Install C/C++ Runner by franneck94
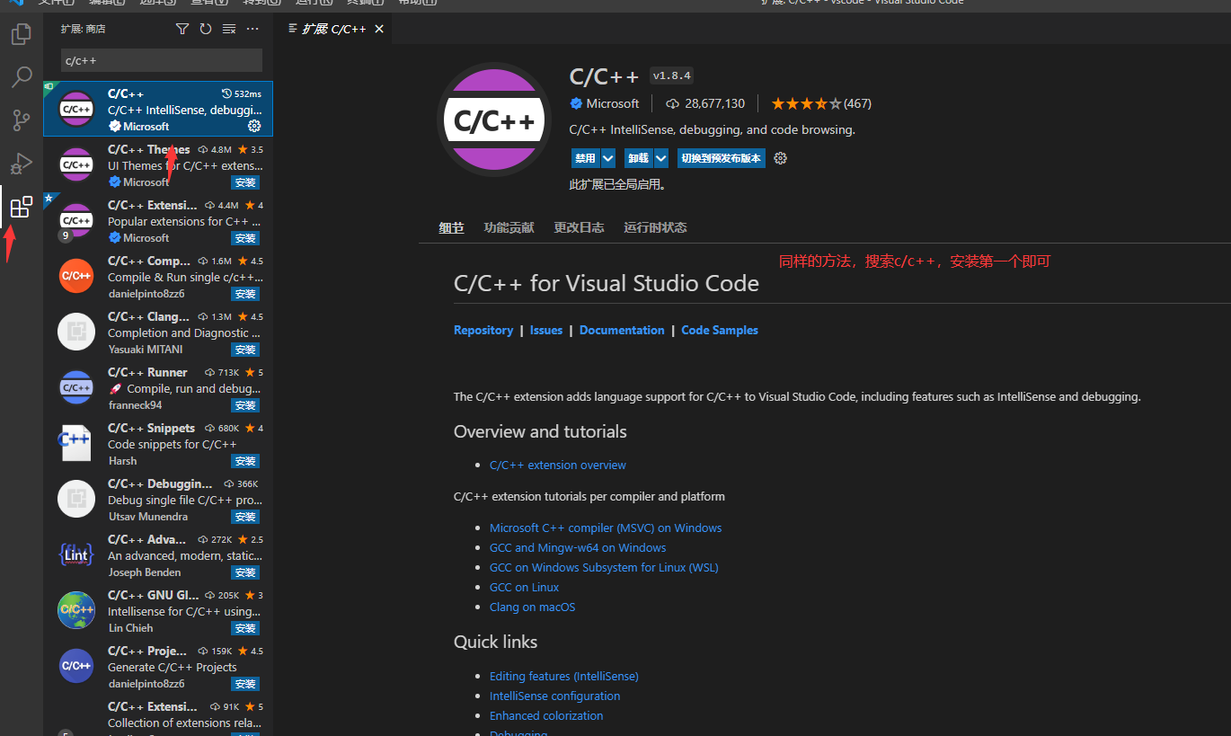 (245, 405)
